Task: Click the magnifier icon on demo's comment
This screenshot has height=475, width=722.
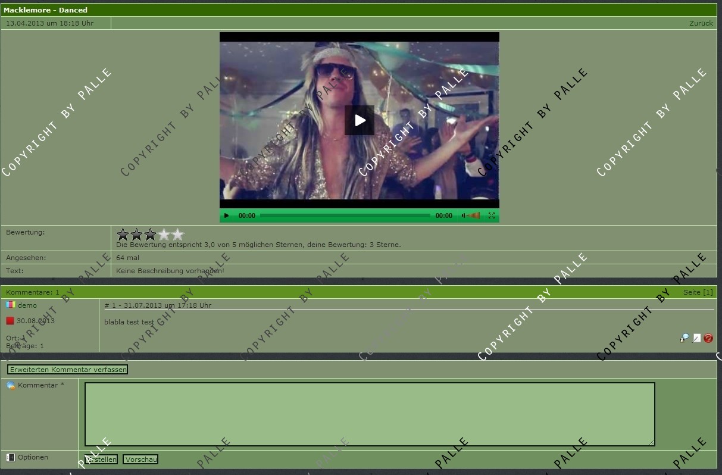Action: tap(685, 338)
